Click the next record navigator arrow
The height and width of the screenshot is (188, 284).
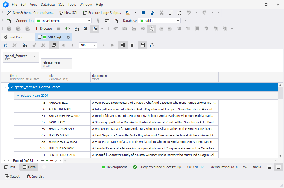tap(38, 160)
